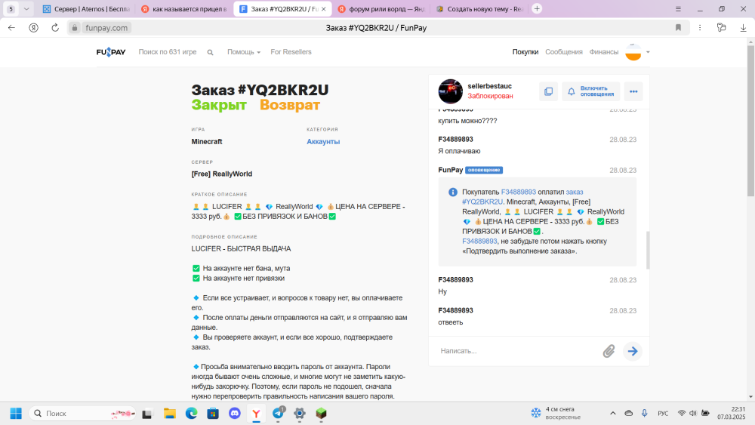Open browser downloads arrow icon
Viewport: 755px width, 425px height.
(x=744, y=28)
